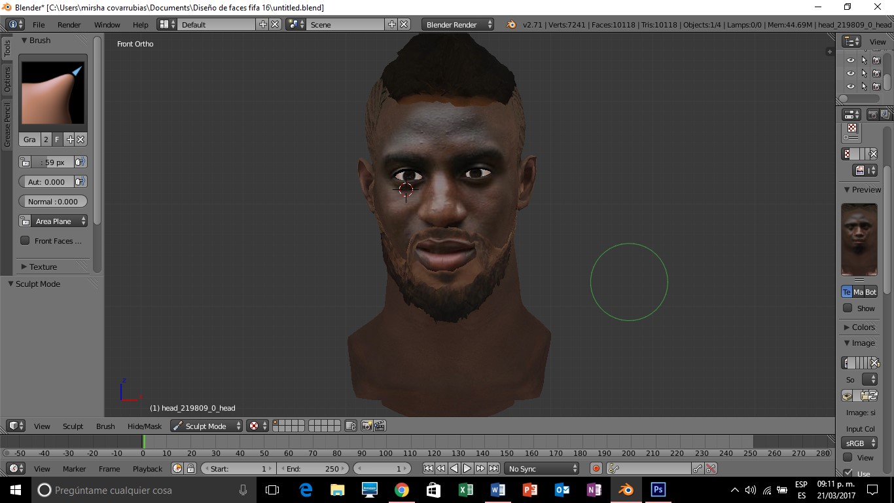
Task: Click the OpenGL render animation clapper icon
Action: tap(379, 426)
